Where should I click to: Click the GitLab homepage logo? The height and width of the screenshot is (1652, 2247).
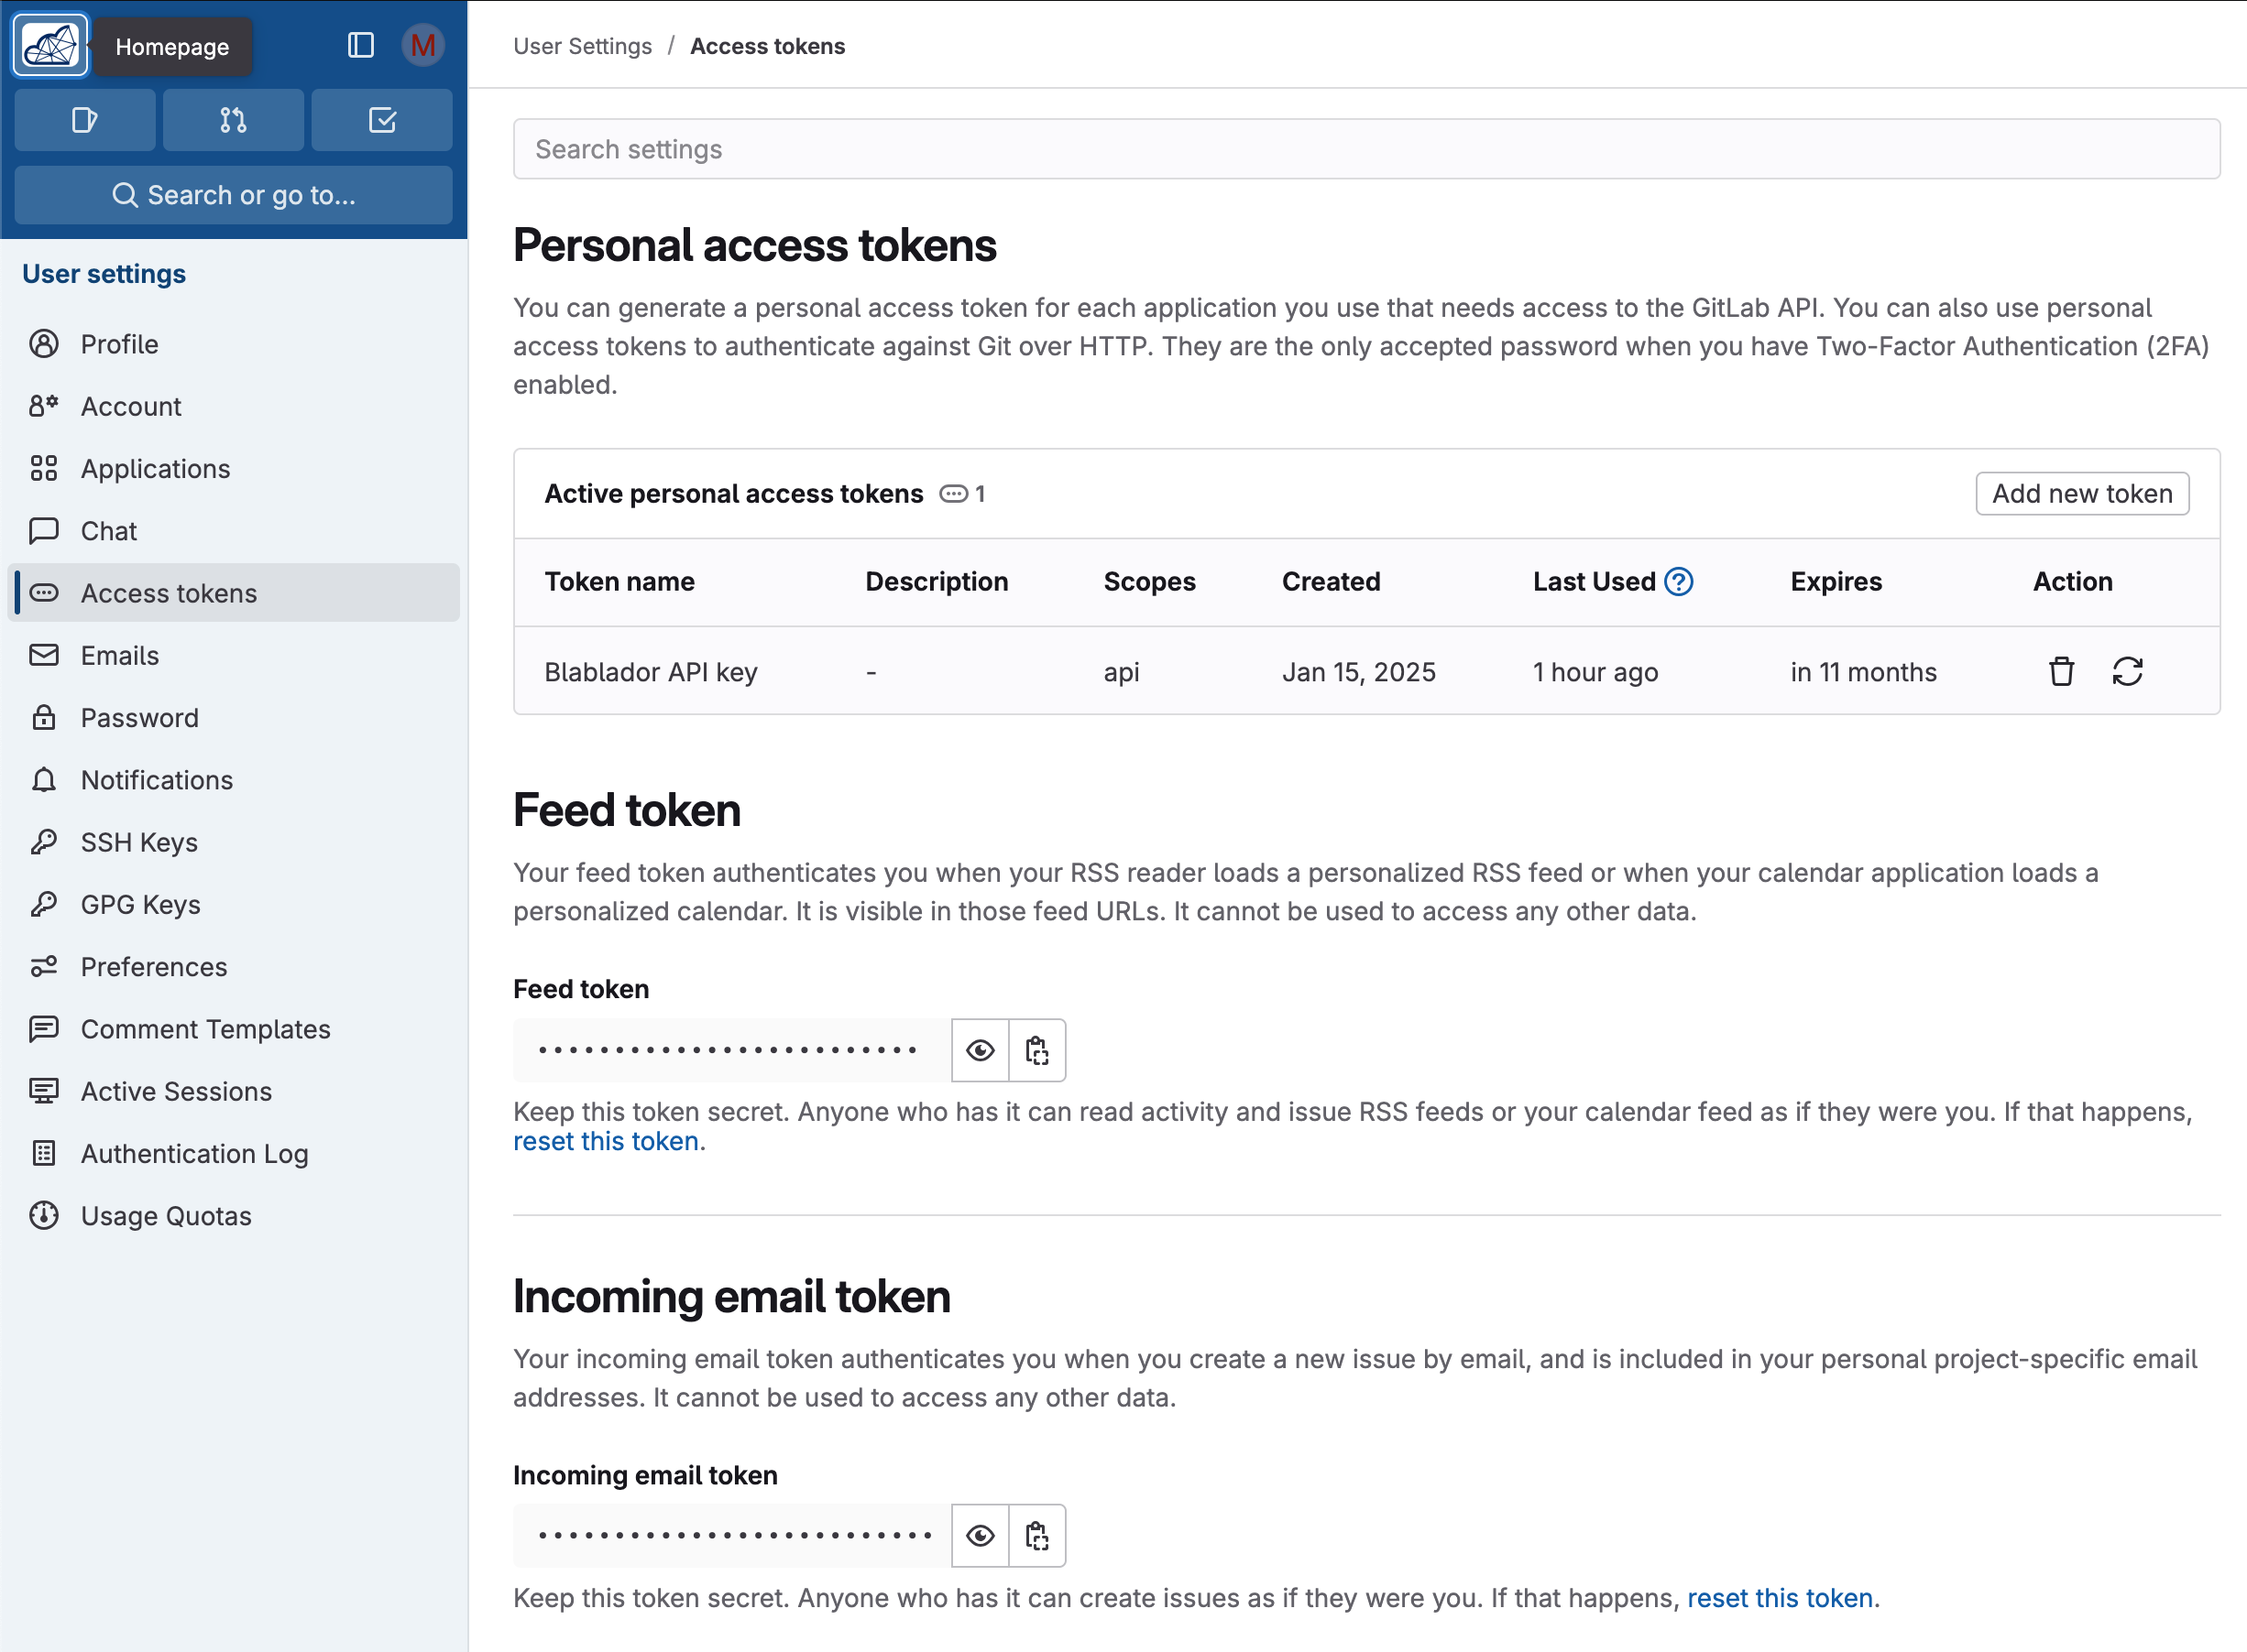point(50,45)
